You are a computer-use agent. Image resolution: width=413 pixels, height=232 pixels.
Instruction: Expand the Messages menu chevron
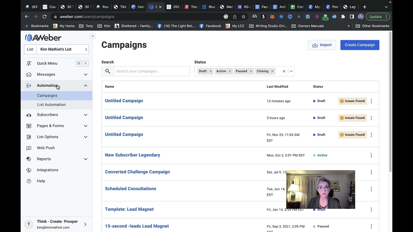86,74
